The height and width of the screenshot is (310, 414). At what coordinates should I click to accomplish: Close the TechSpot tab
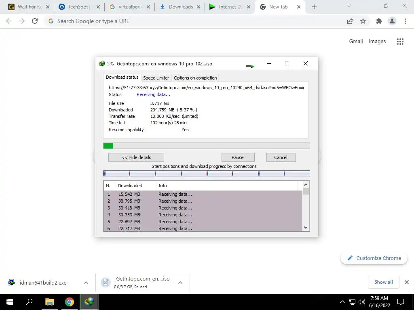tap(98, 7)
